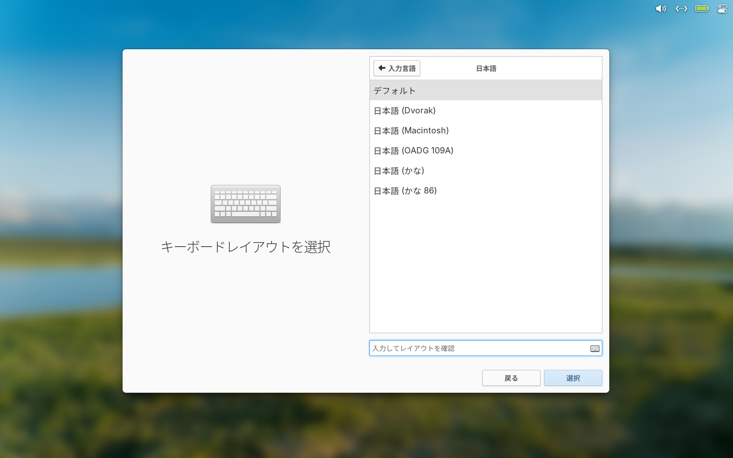Check the battery status icon
Image resolution: width=733 pixels, height=458 pixels.
702,9
